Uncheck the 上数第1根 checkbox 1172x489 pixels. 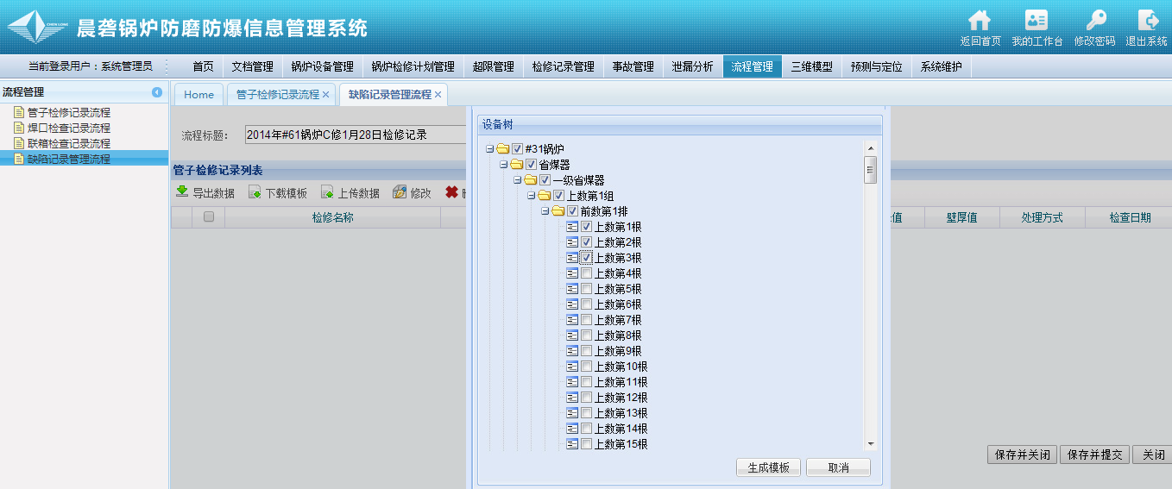click(x=587, y=227)
